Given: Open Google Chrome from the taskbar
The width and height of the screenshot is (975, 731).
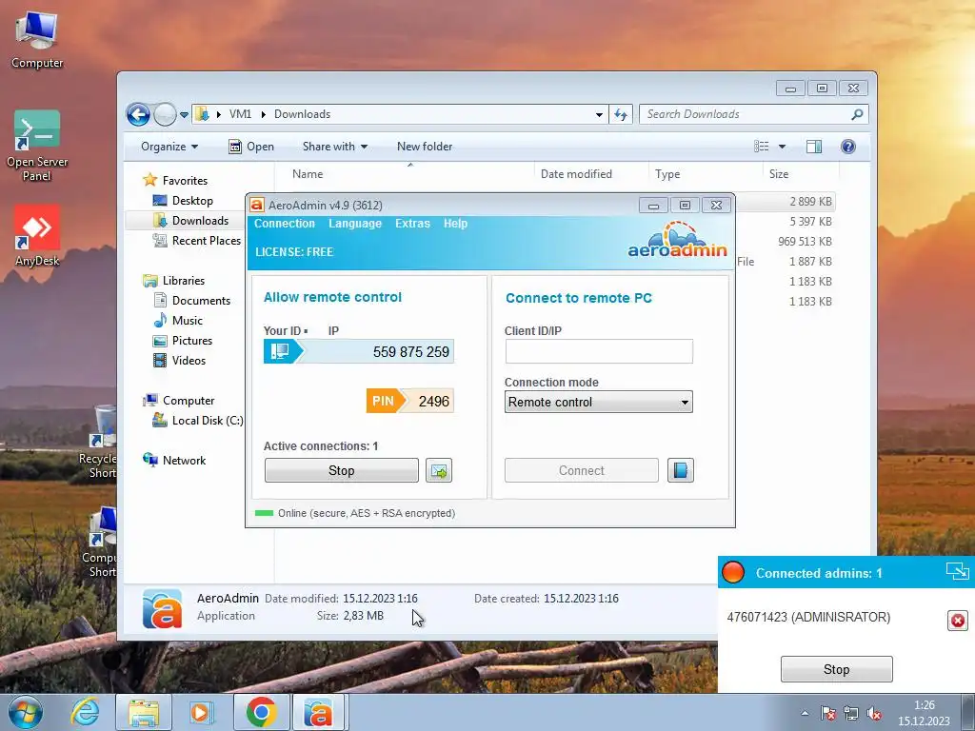Looking at the screenshot, I should click(261, 712).
